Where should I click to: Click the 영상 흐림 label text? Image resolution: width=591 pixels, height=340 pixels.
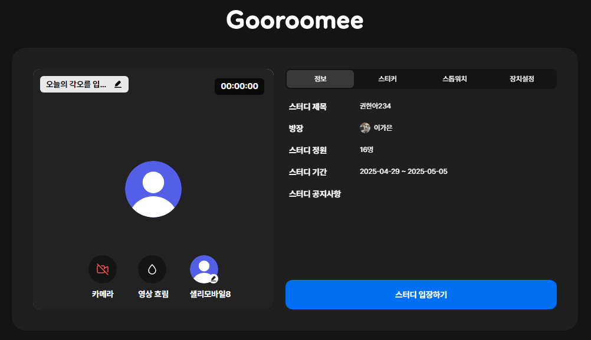click(x=153, y=294)
